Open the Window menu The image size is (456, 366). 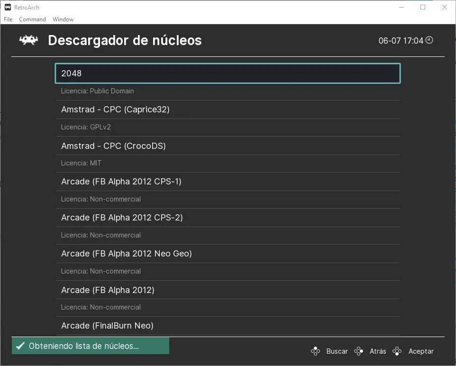pyautogui.click(x=63, y=19)
